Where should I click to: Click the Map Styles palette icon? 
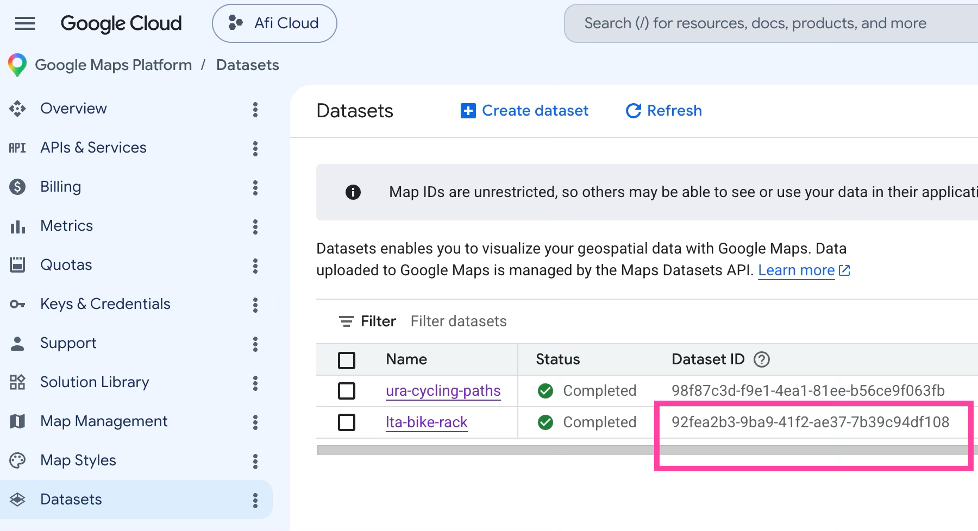pyautogui.click(x=17, y=460)
